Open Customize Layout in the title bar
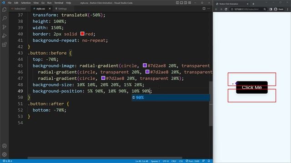The width and height of the screenshot is (291, 163). pyautogui.click(x=190, y=3)
